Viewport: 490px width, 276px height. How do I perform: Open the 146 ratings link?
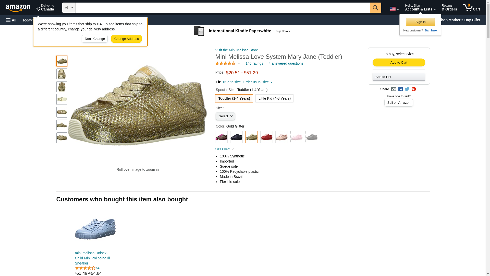coord(254,63)
